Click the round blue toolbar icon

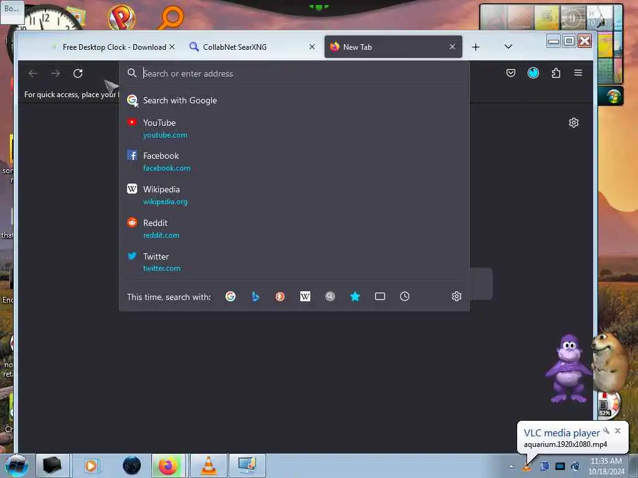click(x=533, y=73)
